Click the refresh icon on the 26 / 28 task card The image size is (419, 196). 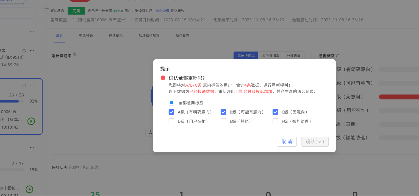click(x=24, y=86)
